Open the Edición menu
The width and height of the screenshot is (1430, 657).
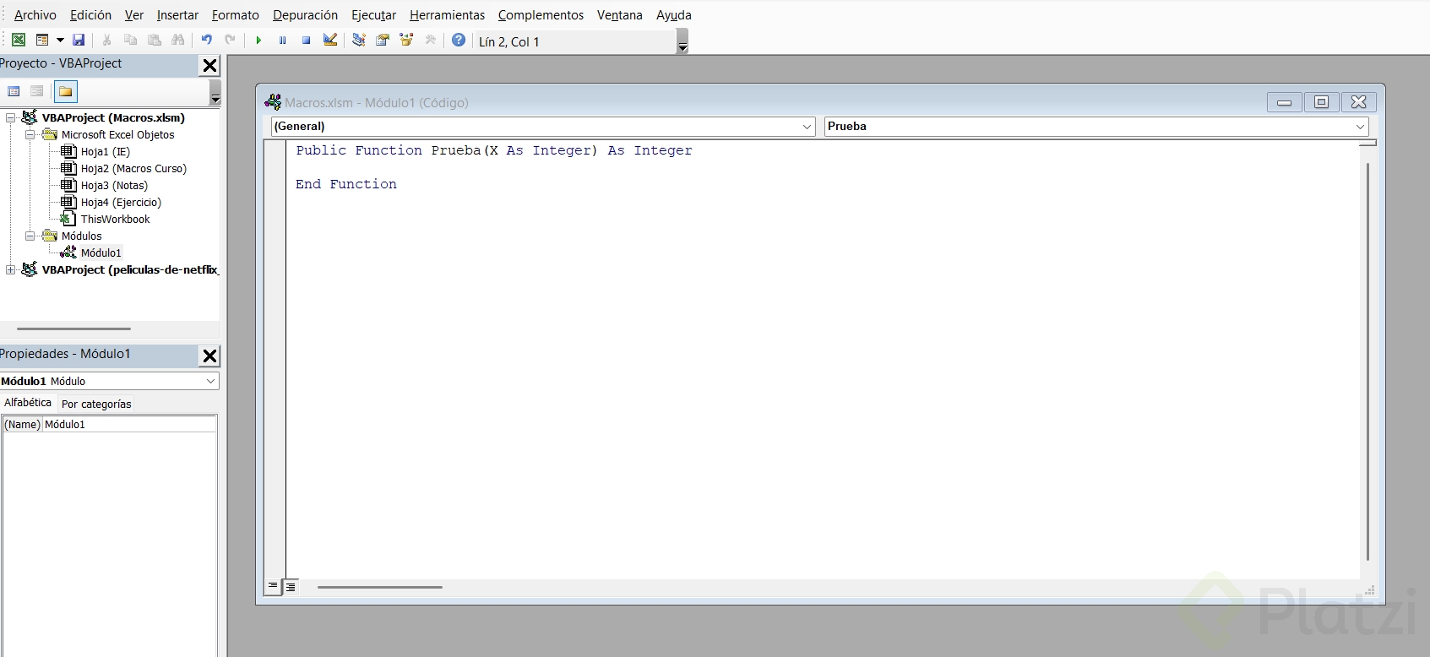pyautogui.click(x=90, y=15)
